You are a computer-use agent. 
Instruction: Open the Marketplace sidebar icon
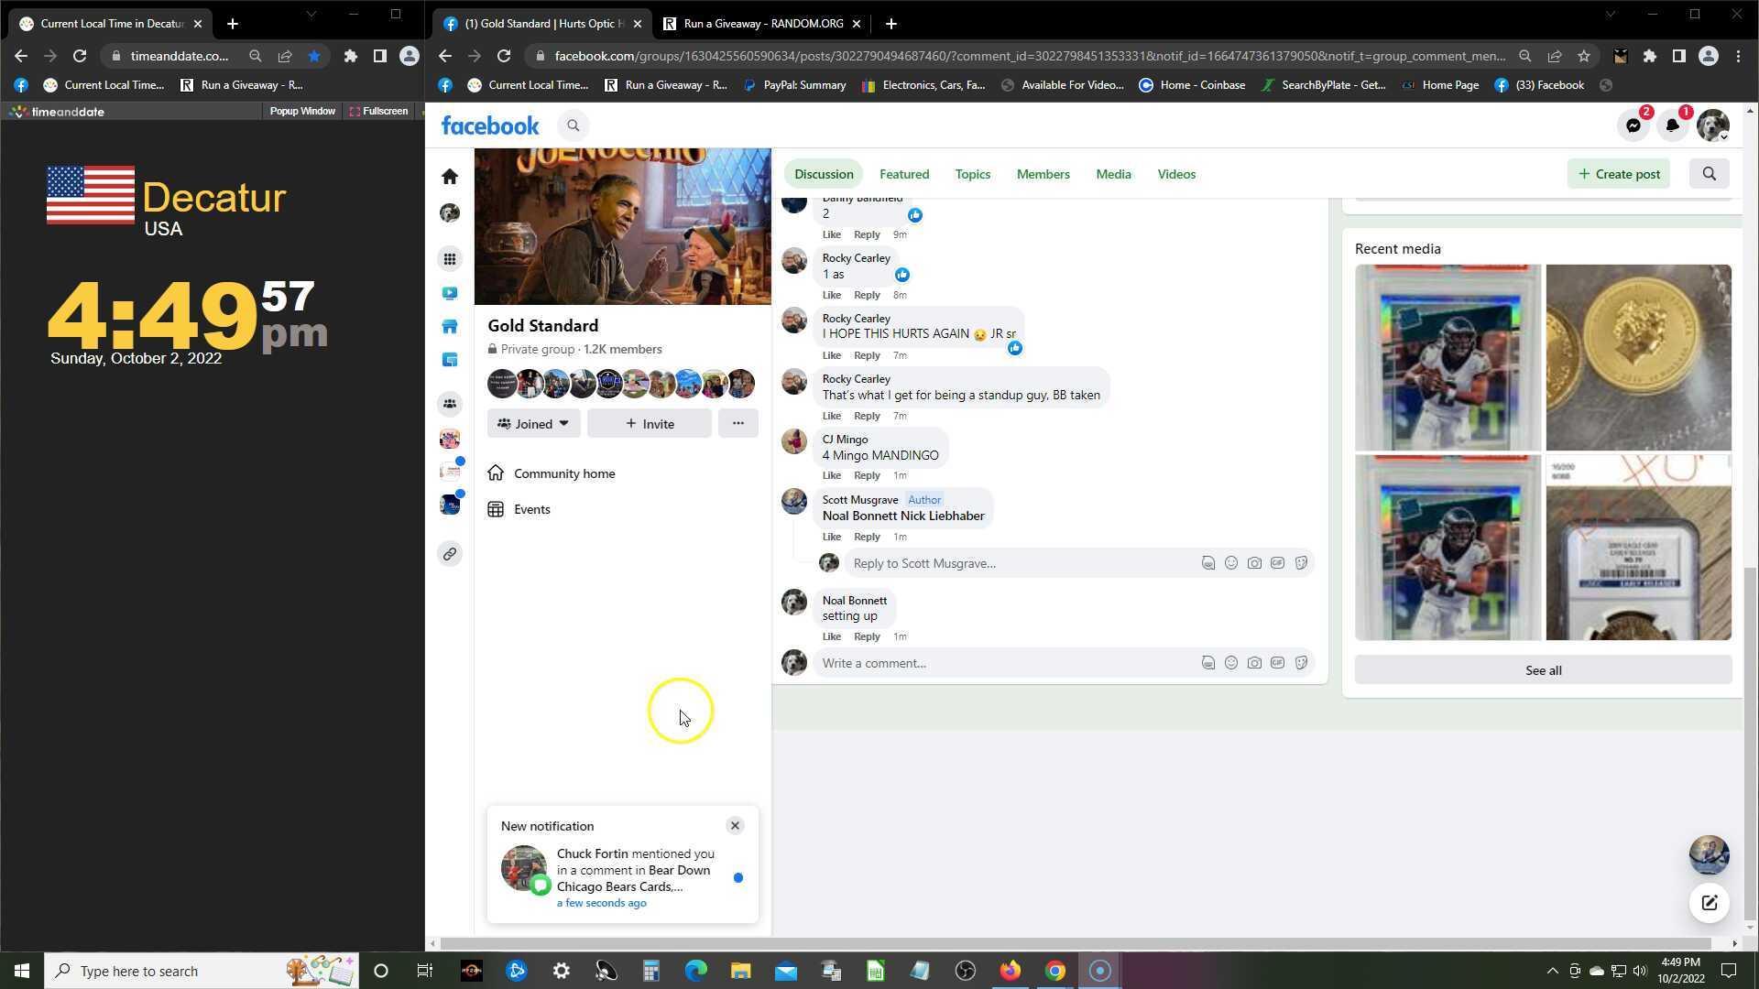point(450,327)
